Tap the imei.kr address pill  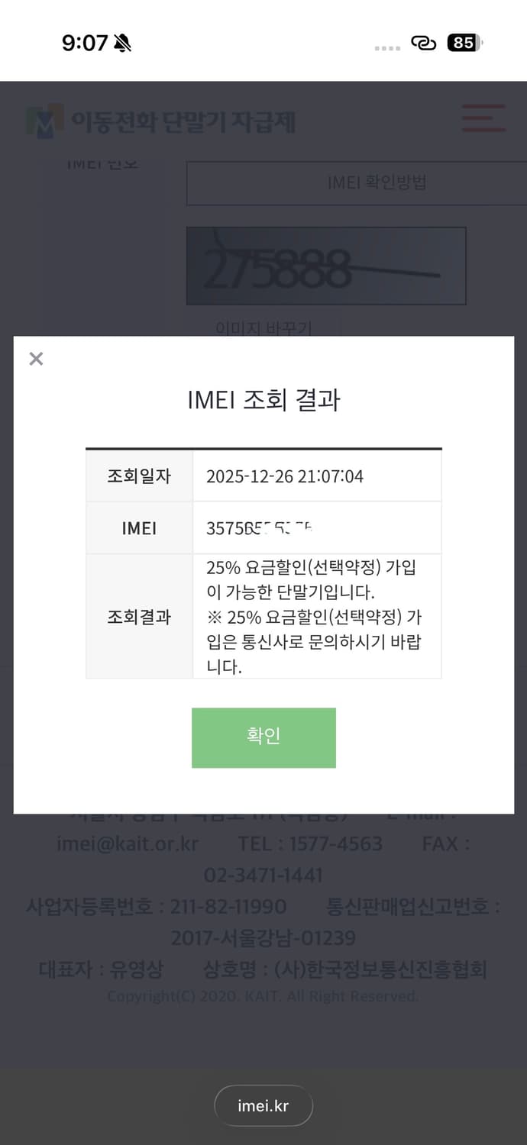point(263,1105)
